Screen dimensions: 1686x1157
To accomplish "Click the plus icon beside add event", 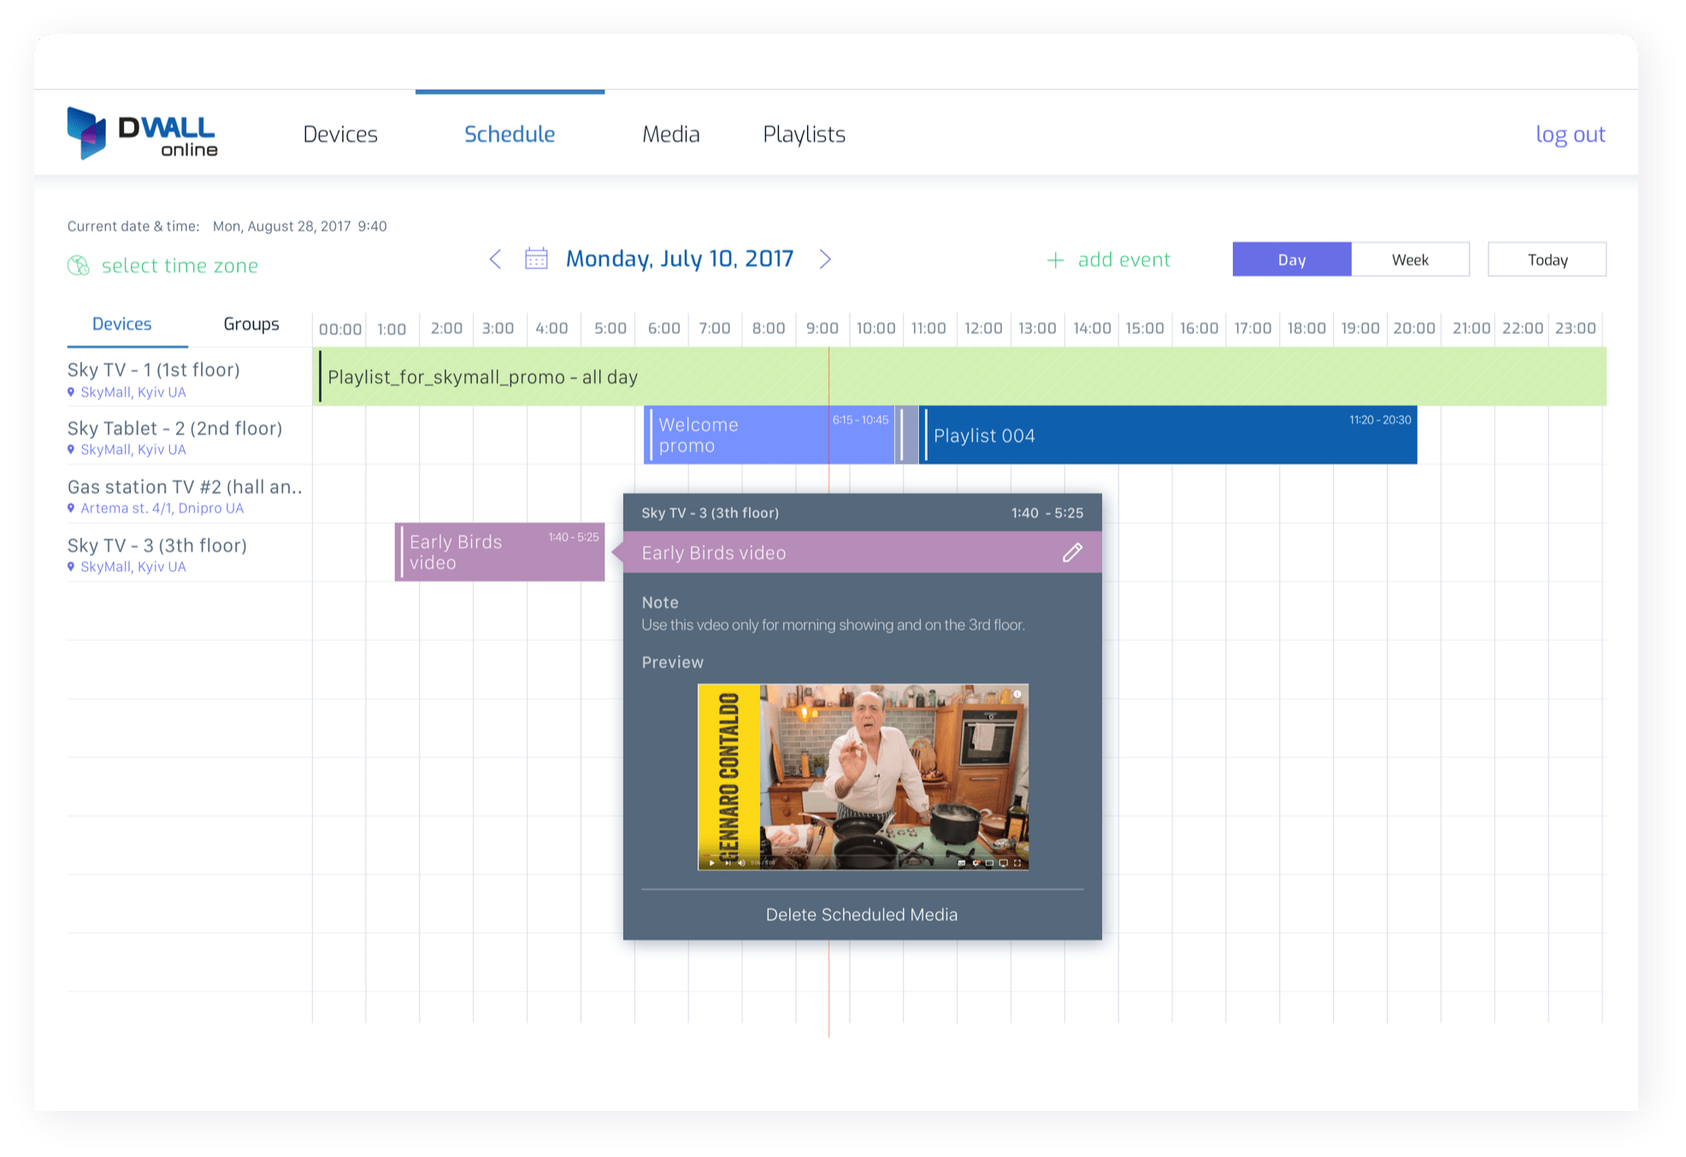I will click(1054, 260).
